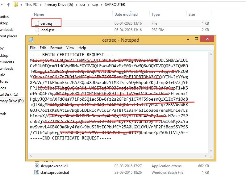Screen dimensions: 246x175
Task: Go up one folder level in Explorer
Action: pos(9,5)
